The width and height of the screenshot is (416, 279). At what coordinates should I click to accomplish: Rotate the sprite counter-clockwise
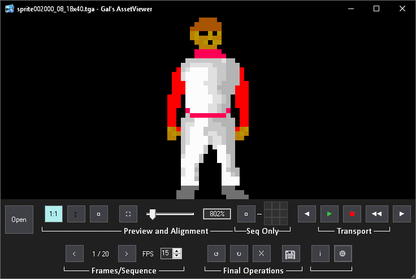216,254
